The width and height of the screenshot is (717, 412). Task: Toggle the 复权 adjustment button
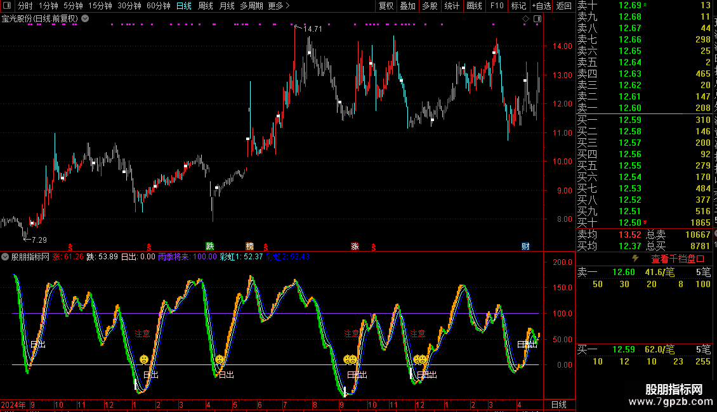tap(386, 6)
